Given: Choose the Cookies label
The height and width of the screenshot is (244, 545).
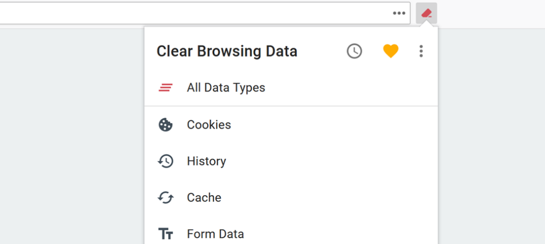Looking at the screenshot, I should pos(209,125).
